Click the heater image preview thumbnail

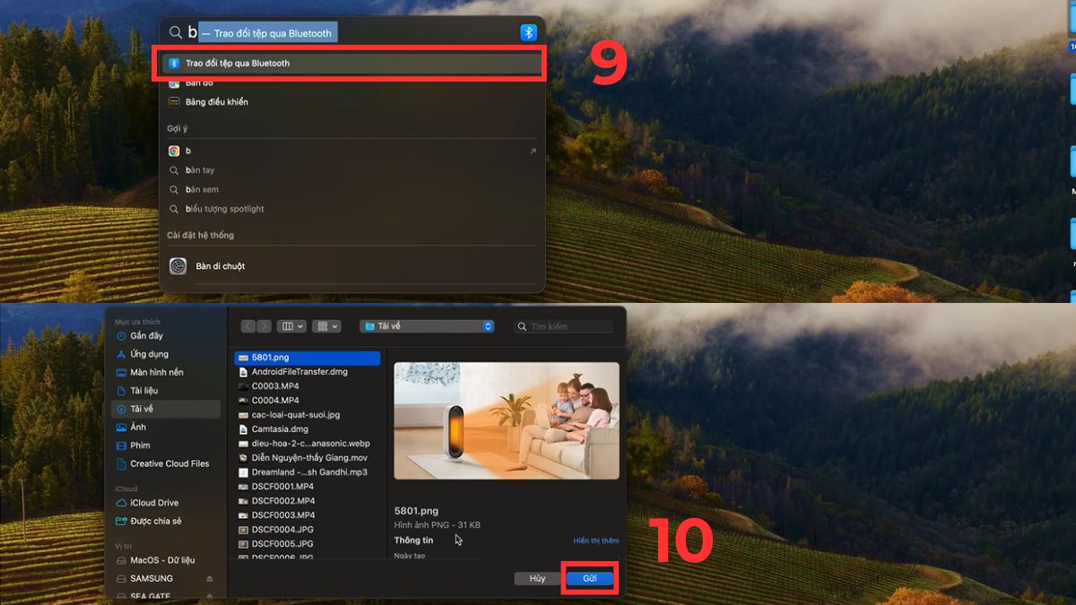click(x=507, y=420)
